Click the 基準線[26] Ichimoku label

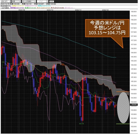click(x=17, y=8)
